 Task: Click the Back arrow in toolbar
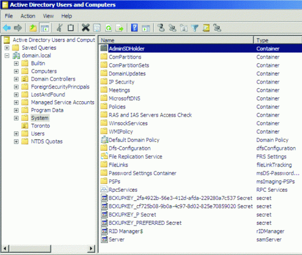(7, 28)
